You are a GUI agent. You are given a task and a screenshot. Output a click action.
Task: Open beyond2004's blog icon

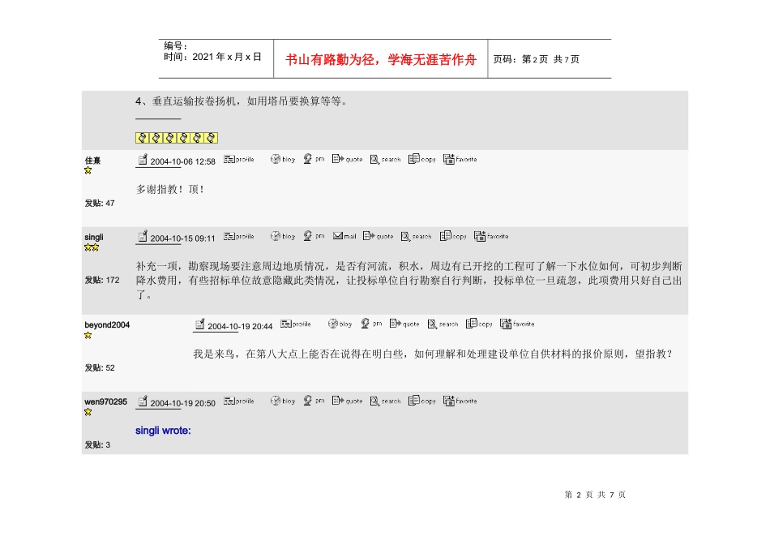[x=340, y=324]
